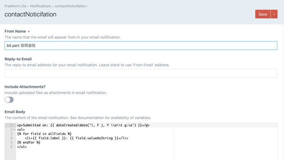This screenshot has height=160, width=284.
Task: Open the dropdown arrow beside Save
Action: click(x=274, y=14)
